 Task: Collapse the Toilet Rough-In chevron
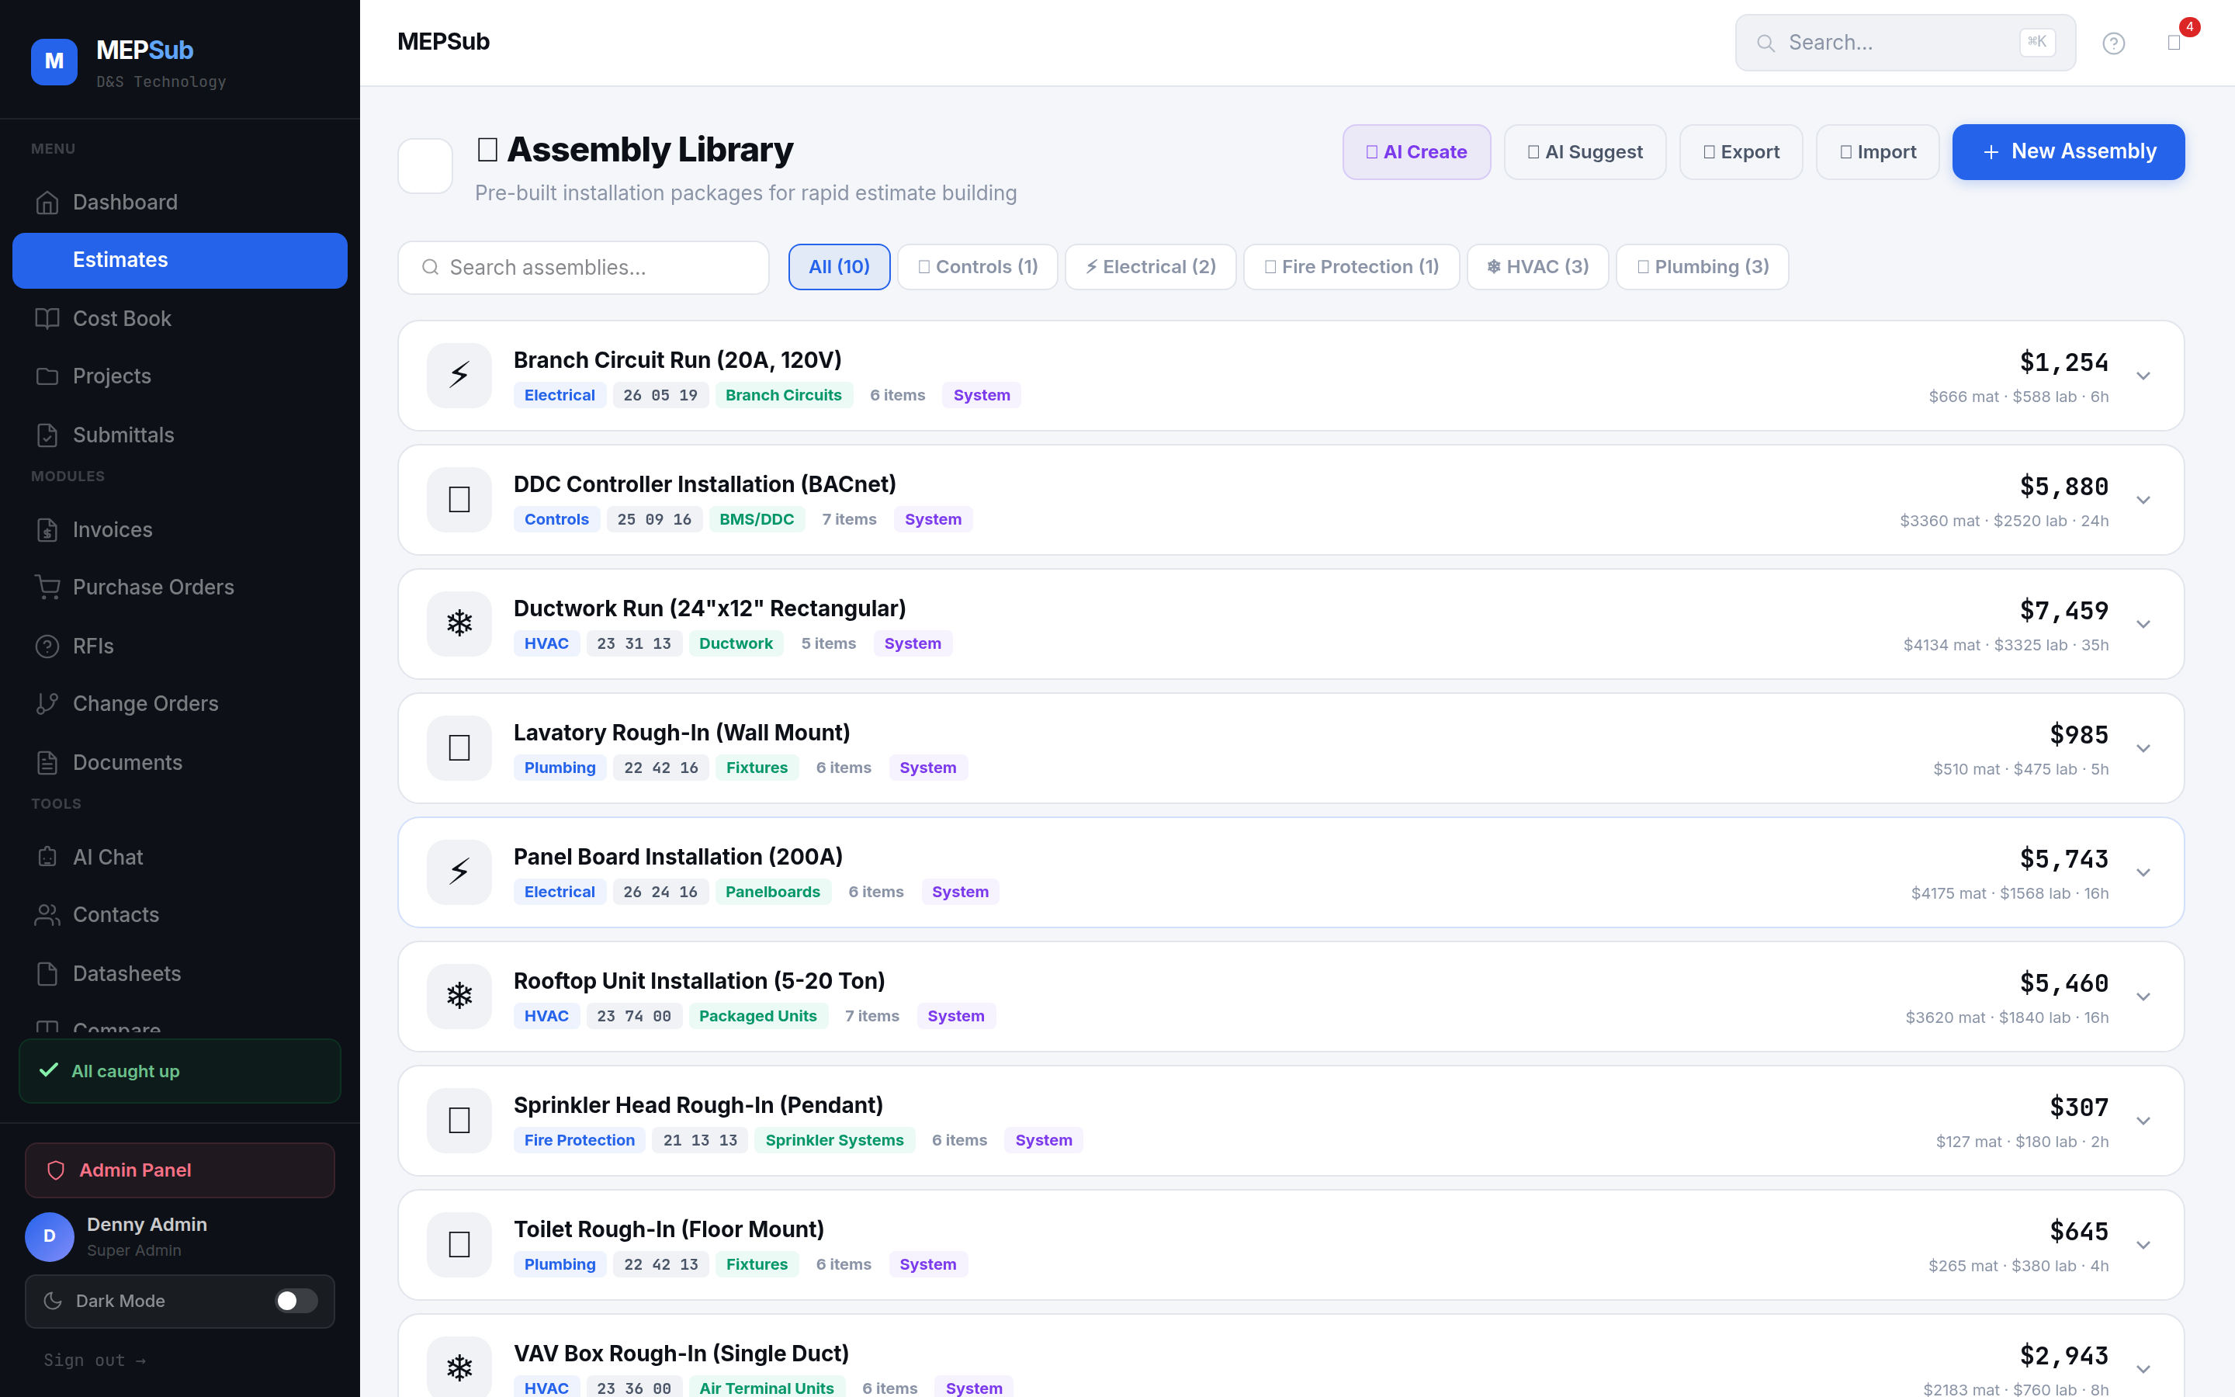click(2143, 1245)
